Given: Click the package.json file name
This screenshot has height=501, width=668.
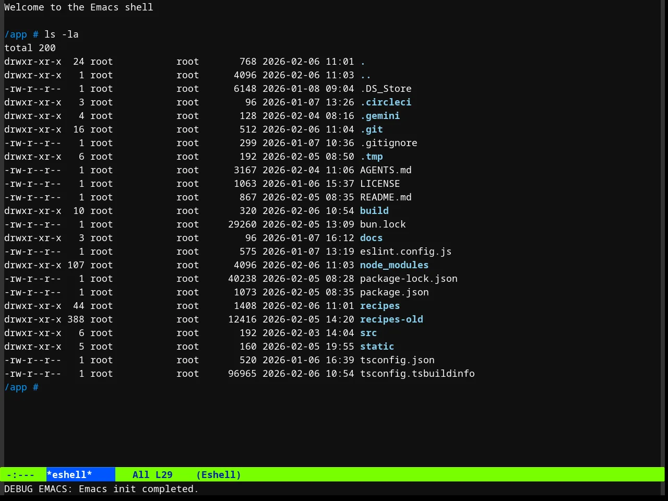Looking at the screenshot, I should [395, 292].
